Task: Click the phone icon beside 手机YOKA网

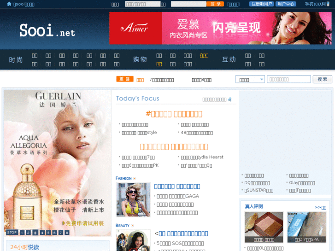Action: 328,4
